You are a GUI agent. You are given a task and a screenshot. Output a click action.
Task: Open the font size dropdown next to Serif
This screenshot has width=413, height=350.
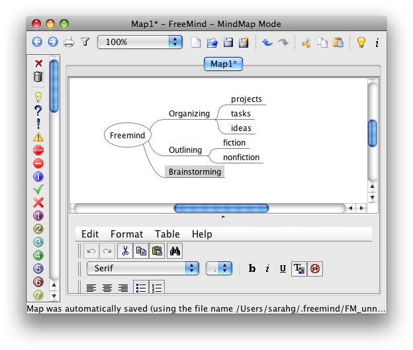219,269
